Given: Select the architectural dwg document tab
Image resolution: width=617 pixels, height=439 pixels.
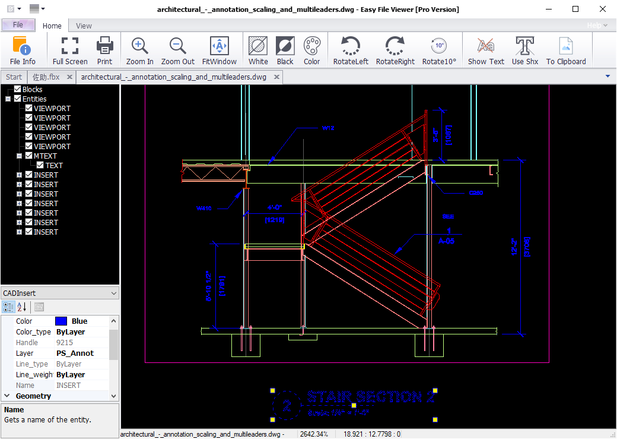Looking at the screenshot, I should coord(173,77).
